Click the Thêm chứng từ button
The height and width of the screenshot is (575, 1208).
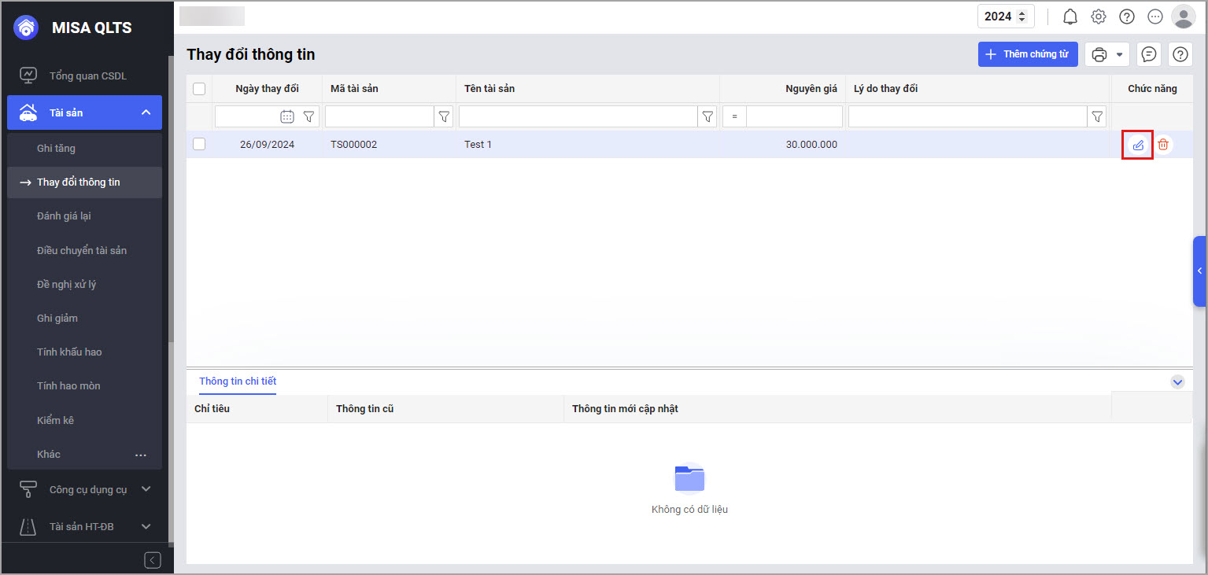click(x=1028, y=54)
